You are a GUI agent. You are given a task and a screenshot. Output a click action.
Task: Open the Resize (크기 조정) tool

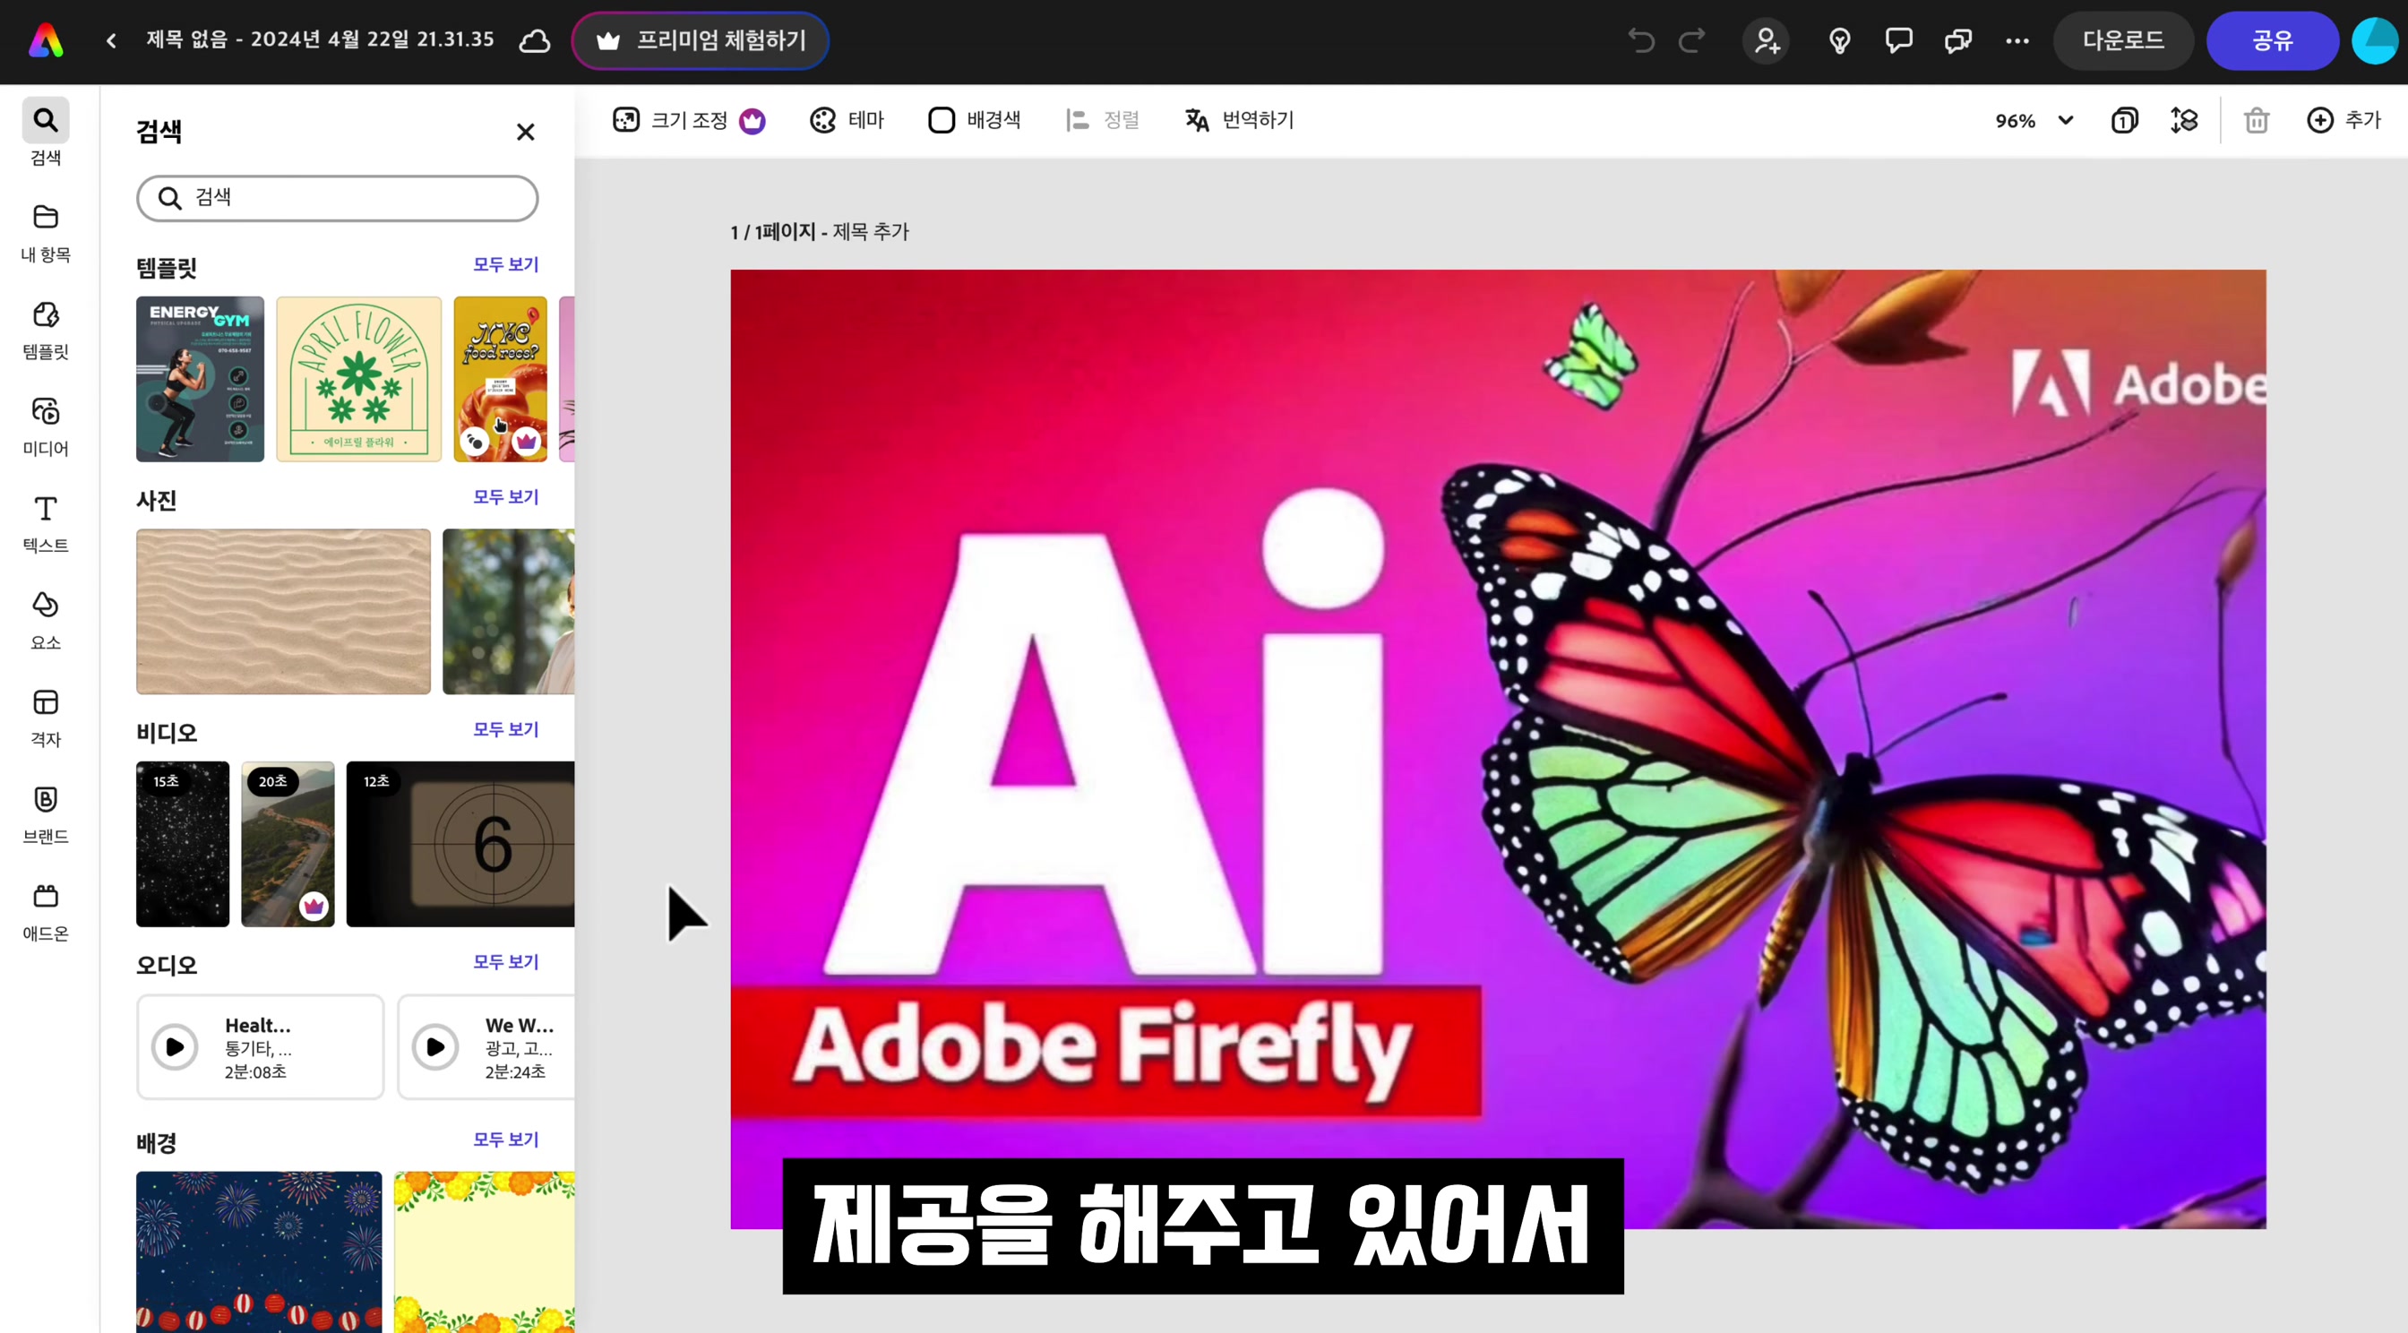pos(689,121)
